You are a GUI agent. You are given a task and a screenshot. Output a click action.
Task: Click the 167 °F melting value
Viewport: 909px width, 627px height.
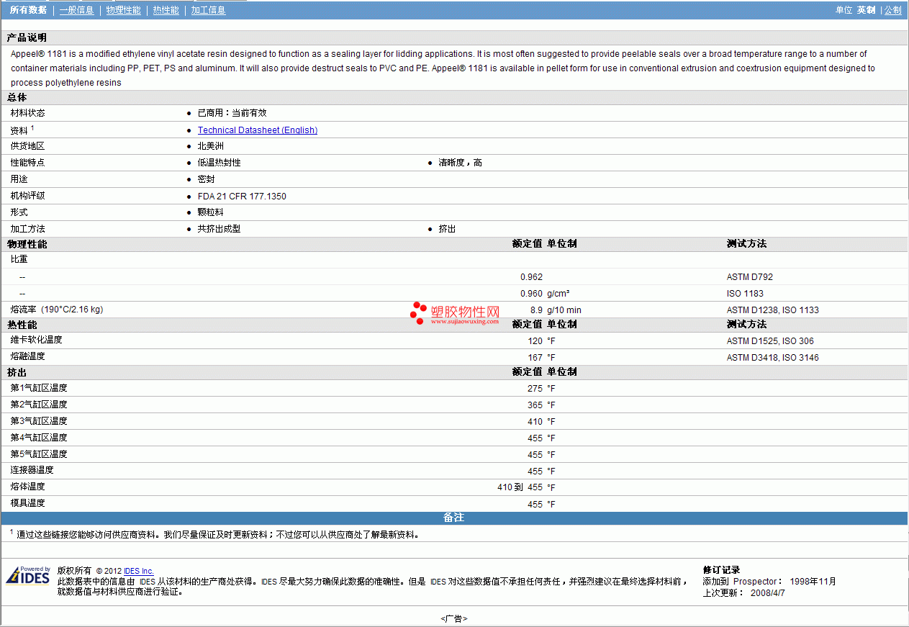pyautogui.click(x=541, y=357)
